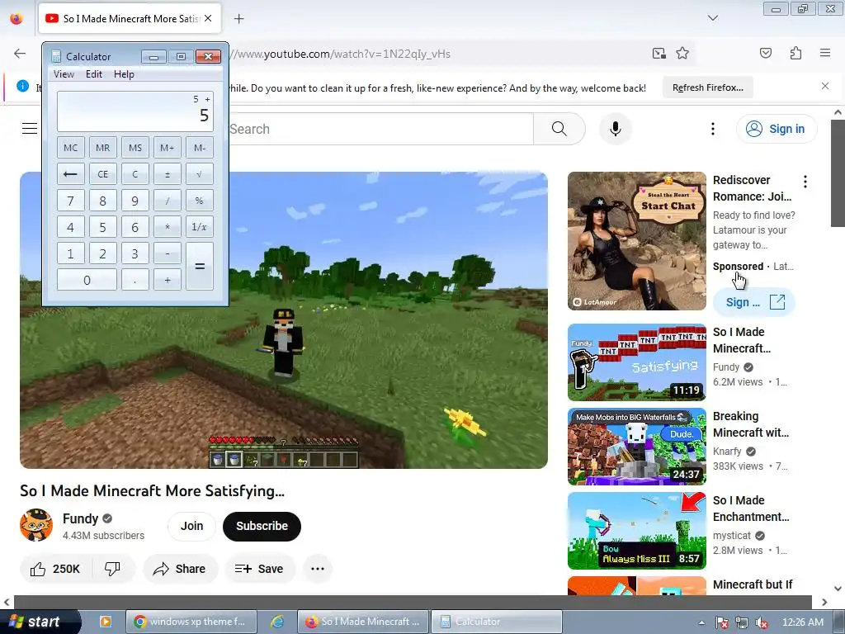The width and height of the screenshot is (845, 634).
Task: Click calculator digit 0 key
Action: (x=87, y=280)
